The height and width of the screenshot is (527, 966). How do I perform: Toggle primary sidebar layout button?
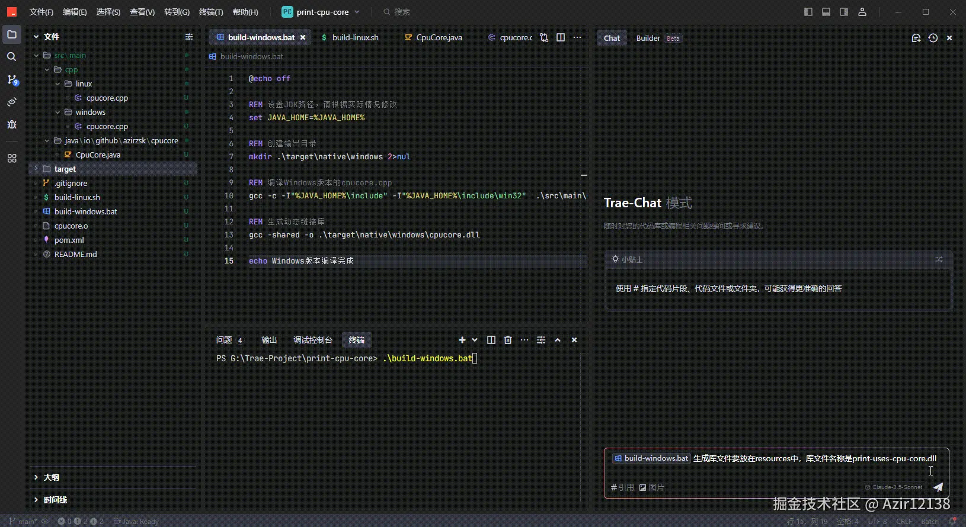[808, 12]
